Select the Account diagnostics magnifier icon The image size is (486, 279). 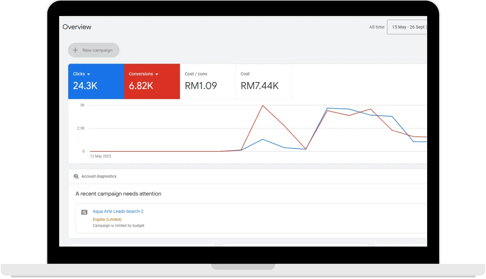76,176
